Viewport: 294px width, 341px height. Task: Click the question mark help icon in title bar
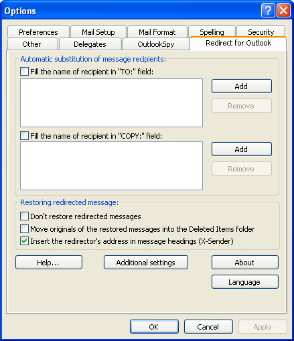tap(268, 10)
